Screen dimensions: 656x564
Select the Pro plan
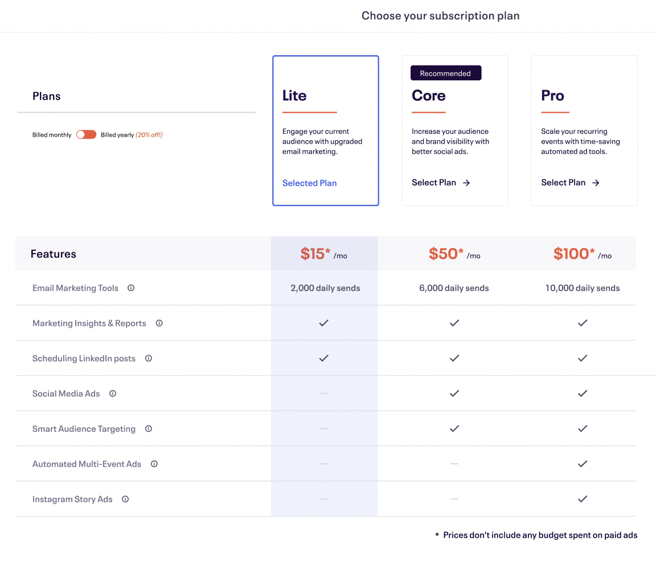pos(570,183)
